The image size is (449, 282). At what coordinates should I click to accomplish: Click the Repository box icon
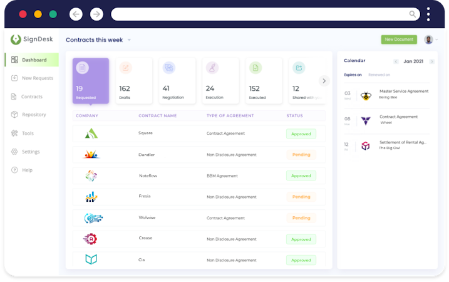click(x=14, y=114)
